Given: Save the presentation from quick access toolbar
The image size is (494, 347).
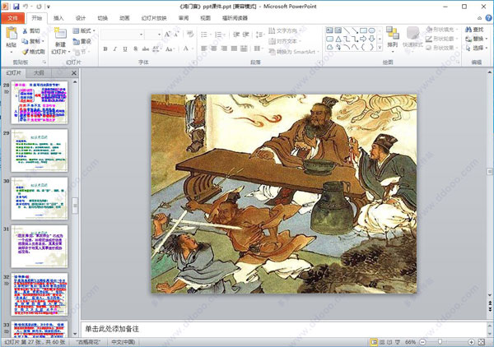Looking at the screenshot, I should pos(16,7).
